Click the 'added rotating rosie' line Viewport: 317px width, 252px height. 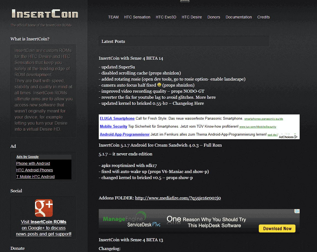pos(172,79)
